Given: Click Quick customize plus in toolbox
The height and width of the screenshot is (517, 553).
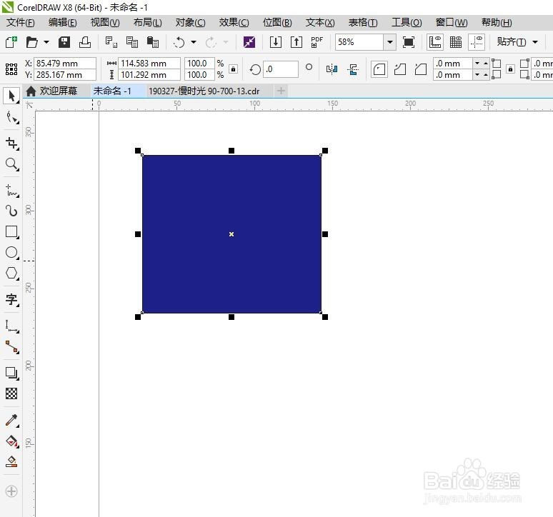Looking at the screenshot, I should pyautogui.click(x=11, y=491).
